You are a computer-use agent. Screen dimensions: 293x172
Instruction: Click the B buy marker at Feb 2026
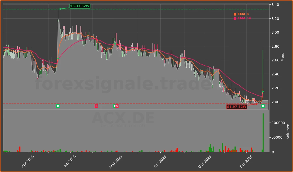[263, 106]
